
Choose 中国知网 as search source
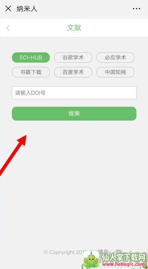(x=115, y=72)
